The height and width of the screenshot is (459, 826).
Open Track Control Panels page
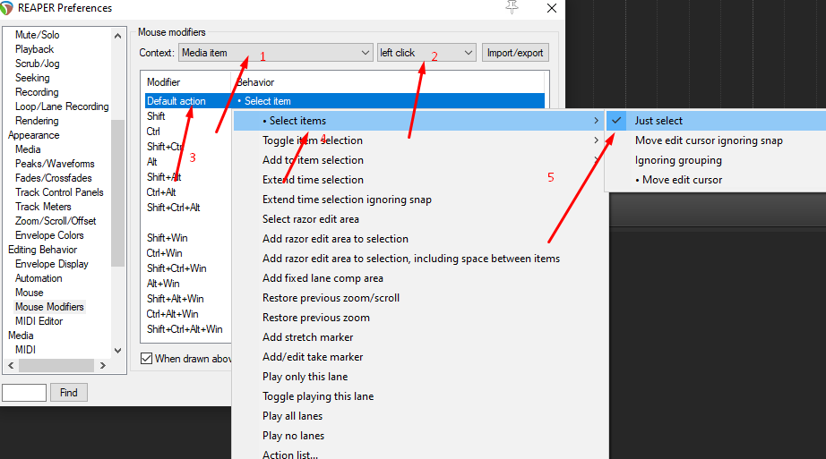pos(59,192)
